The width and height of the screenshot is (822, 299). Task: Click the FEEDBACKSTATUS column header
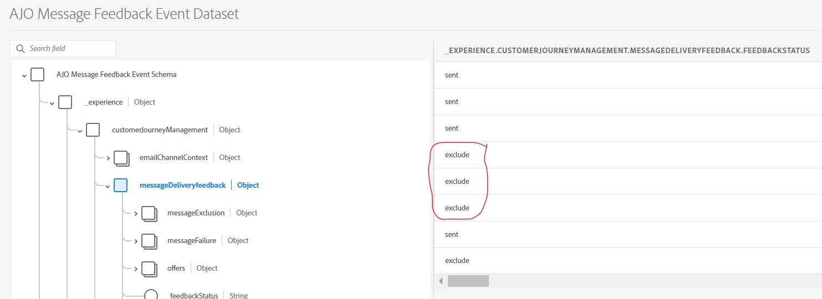tap(627, 50)
